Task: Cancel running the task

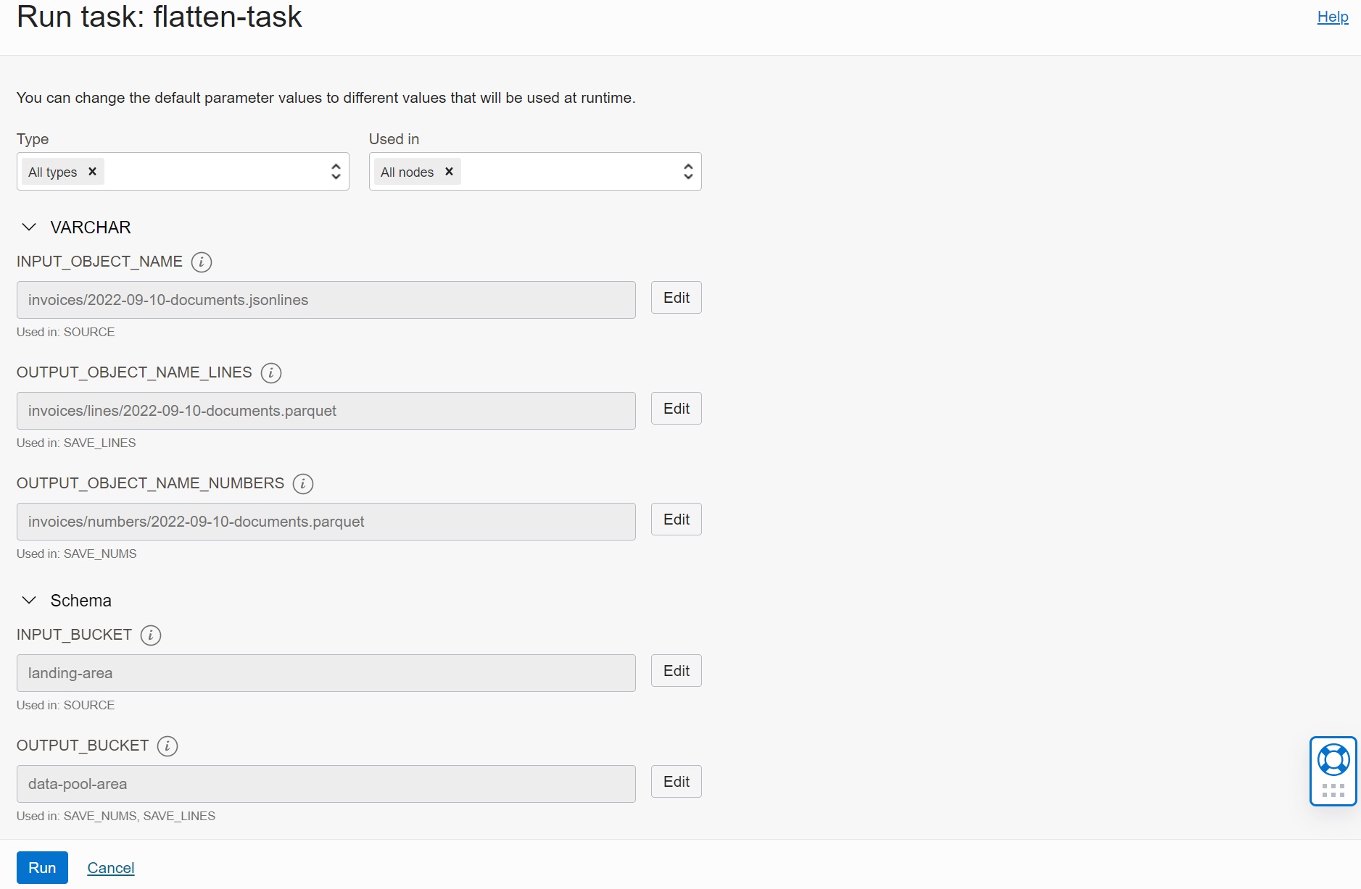Action: coord(111,868)
